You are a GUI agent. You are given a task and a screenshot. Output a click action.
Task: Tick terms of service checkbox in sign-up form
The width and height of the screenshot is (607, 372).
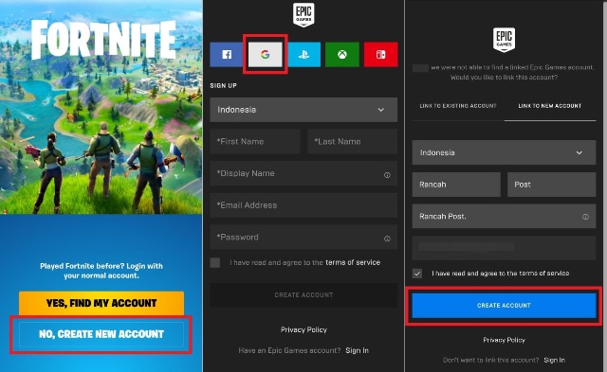(x=215, y=263)
